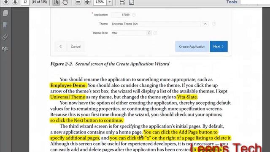Open the signatures panel
Viewport: 270px width, 152px height.
[x=5, y=49]
